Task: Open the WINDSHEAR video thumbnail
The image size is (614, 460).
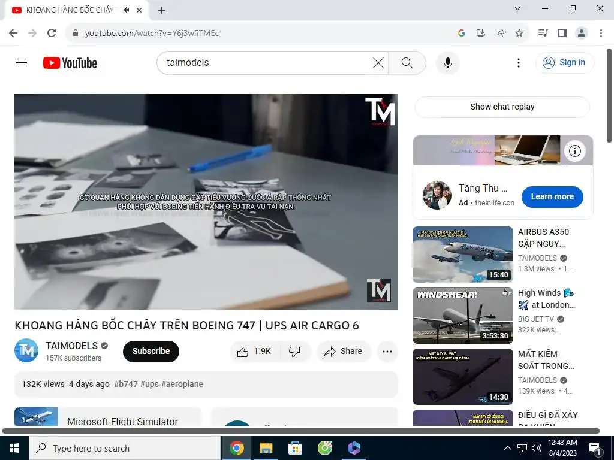Action: tap(463, 315)
